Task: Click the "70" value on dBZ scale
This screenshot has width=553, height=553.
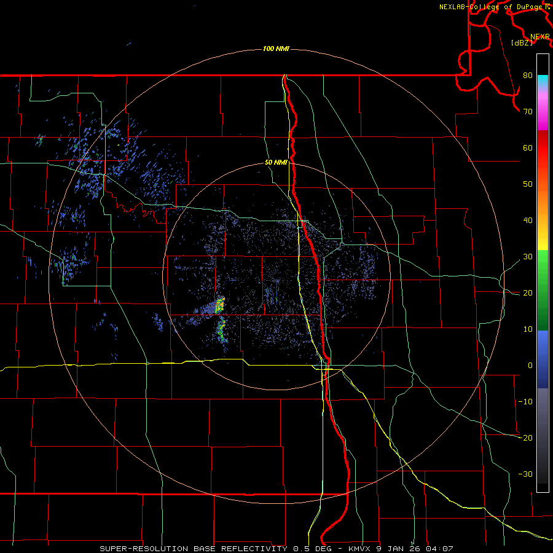Action: click(528, 112)
